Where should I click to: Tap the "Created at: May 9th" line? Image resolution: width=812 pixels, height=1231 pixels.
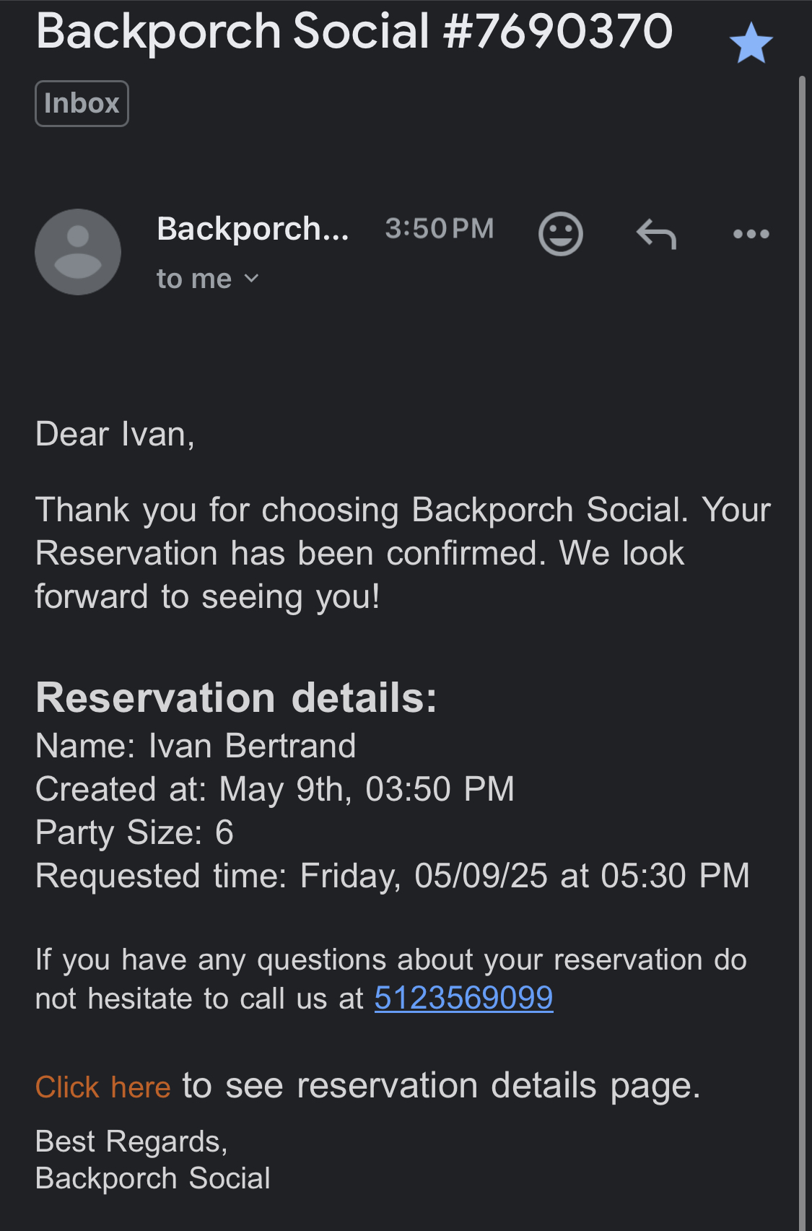tap(274, 789)
